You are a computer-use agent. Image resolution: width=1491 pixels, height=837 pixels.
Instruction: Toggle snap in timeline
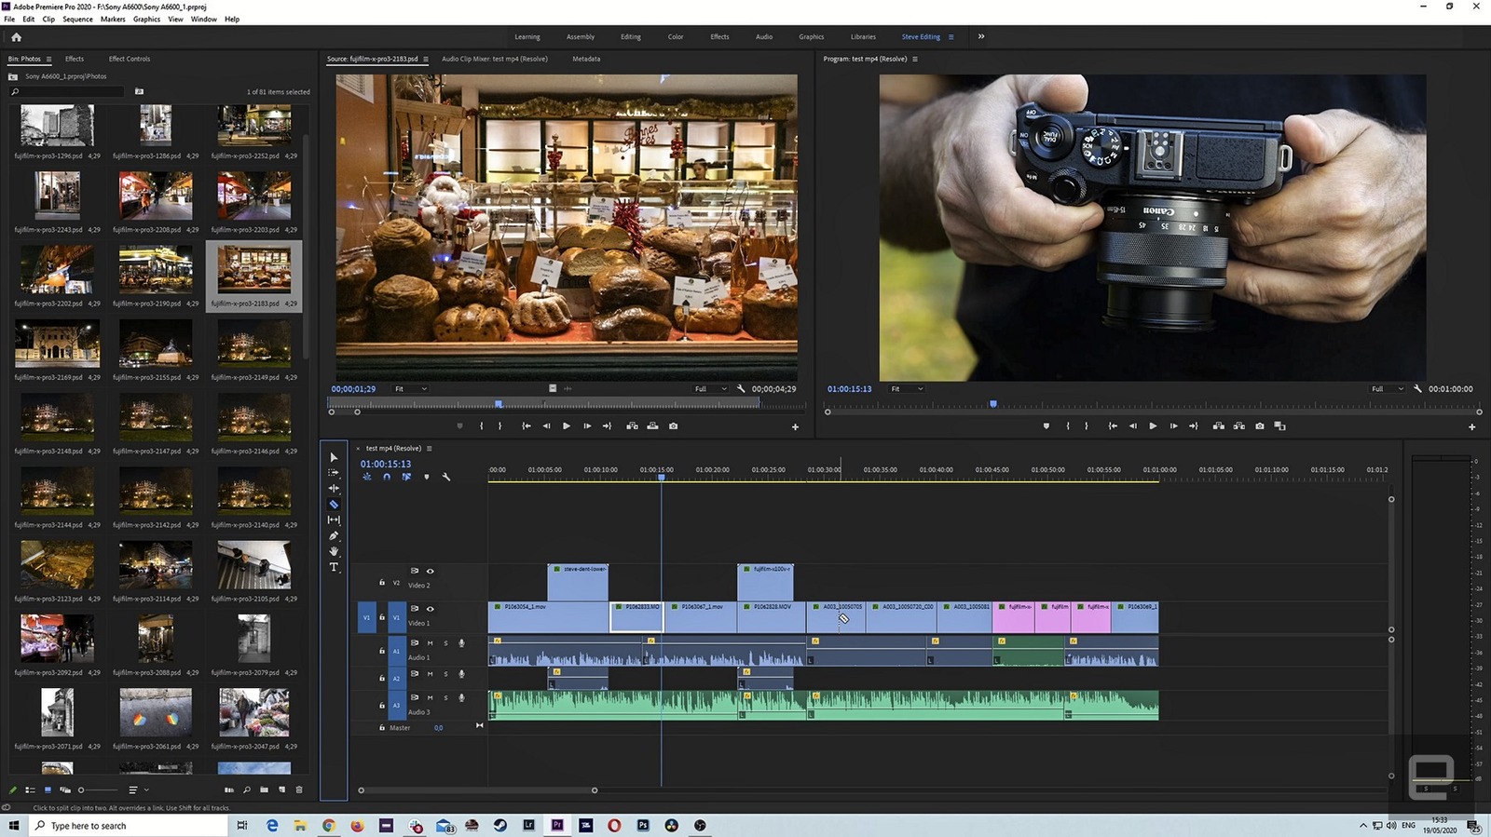[387, 477]
